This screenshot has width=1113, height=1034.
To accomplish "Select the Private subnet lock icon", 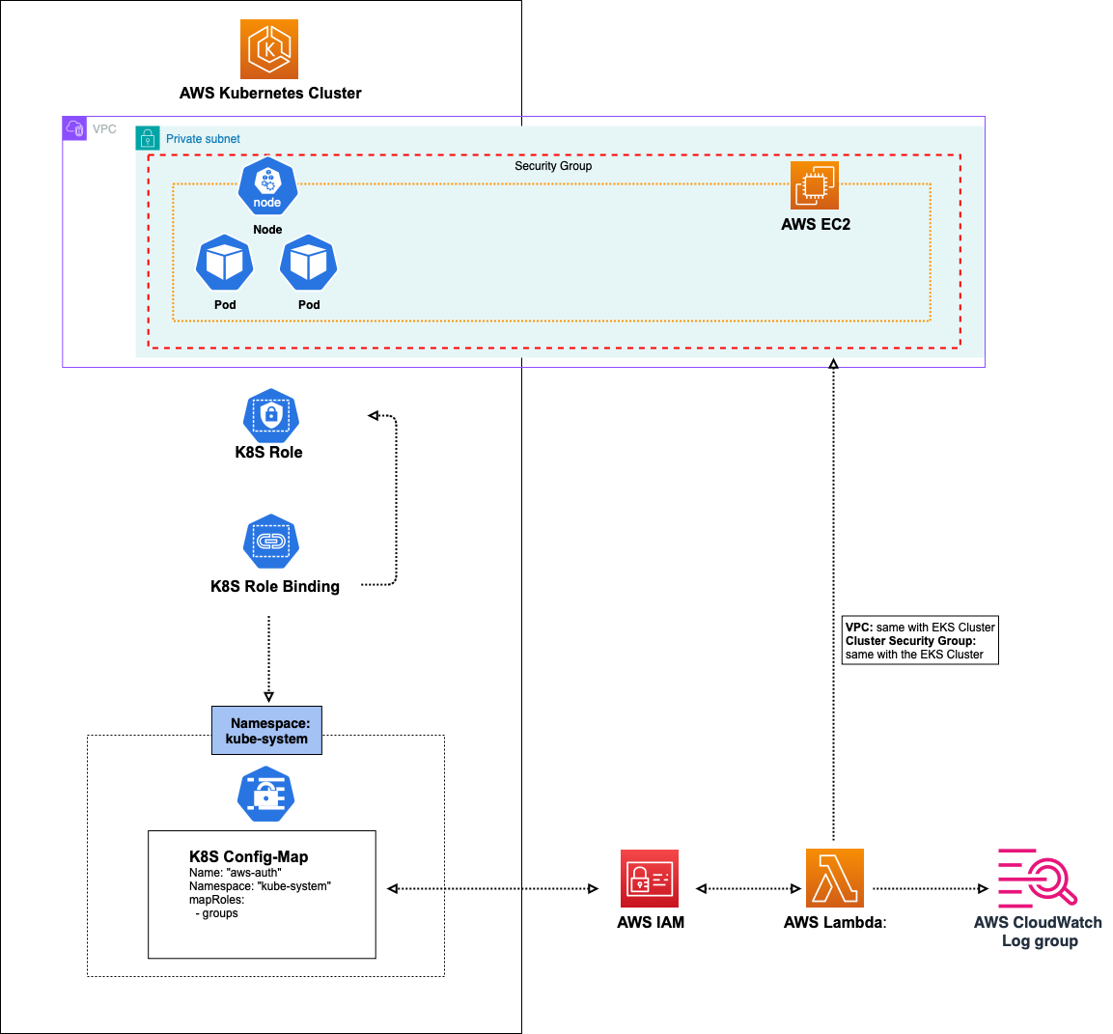I will click(x=148, y=138).
